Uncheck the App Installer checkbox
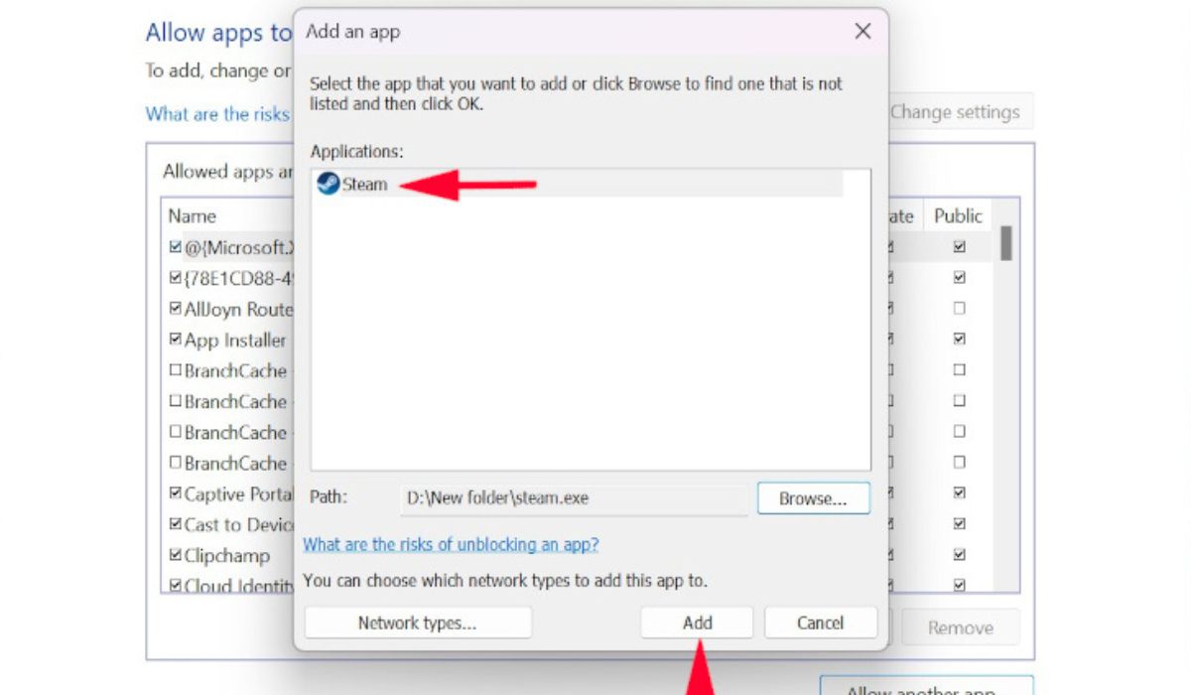1191x695 pixels. click(176, 340)
